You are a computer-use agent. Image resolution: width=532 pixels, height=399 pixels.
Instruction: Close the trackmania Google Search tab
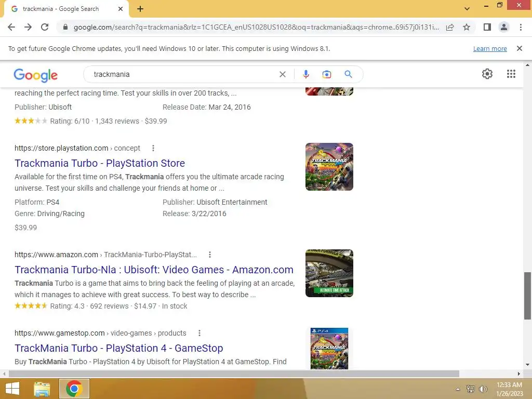121,9
